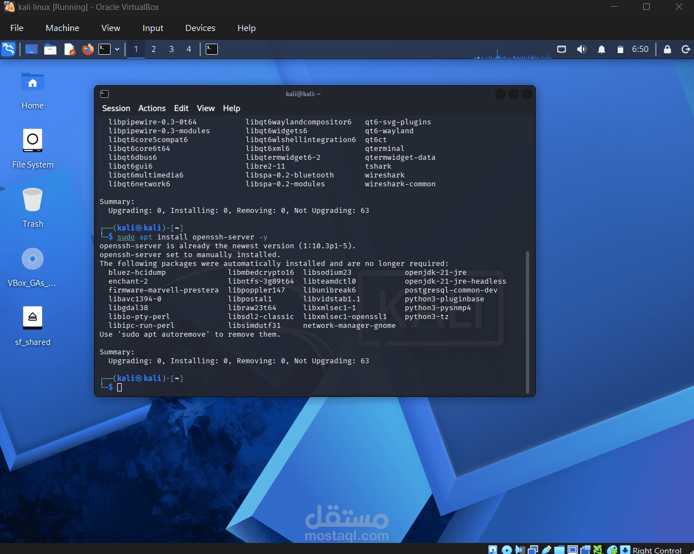The image size is (694, 554).
Task: Click the 'network-manager-gnome' package name
Action: click(x=349, y=325)
